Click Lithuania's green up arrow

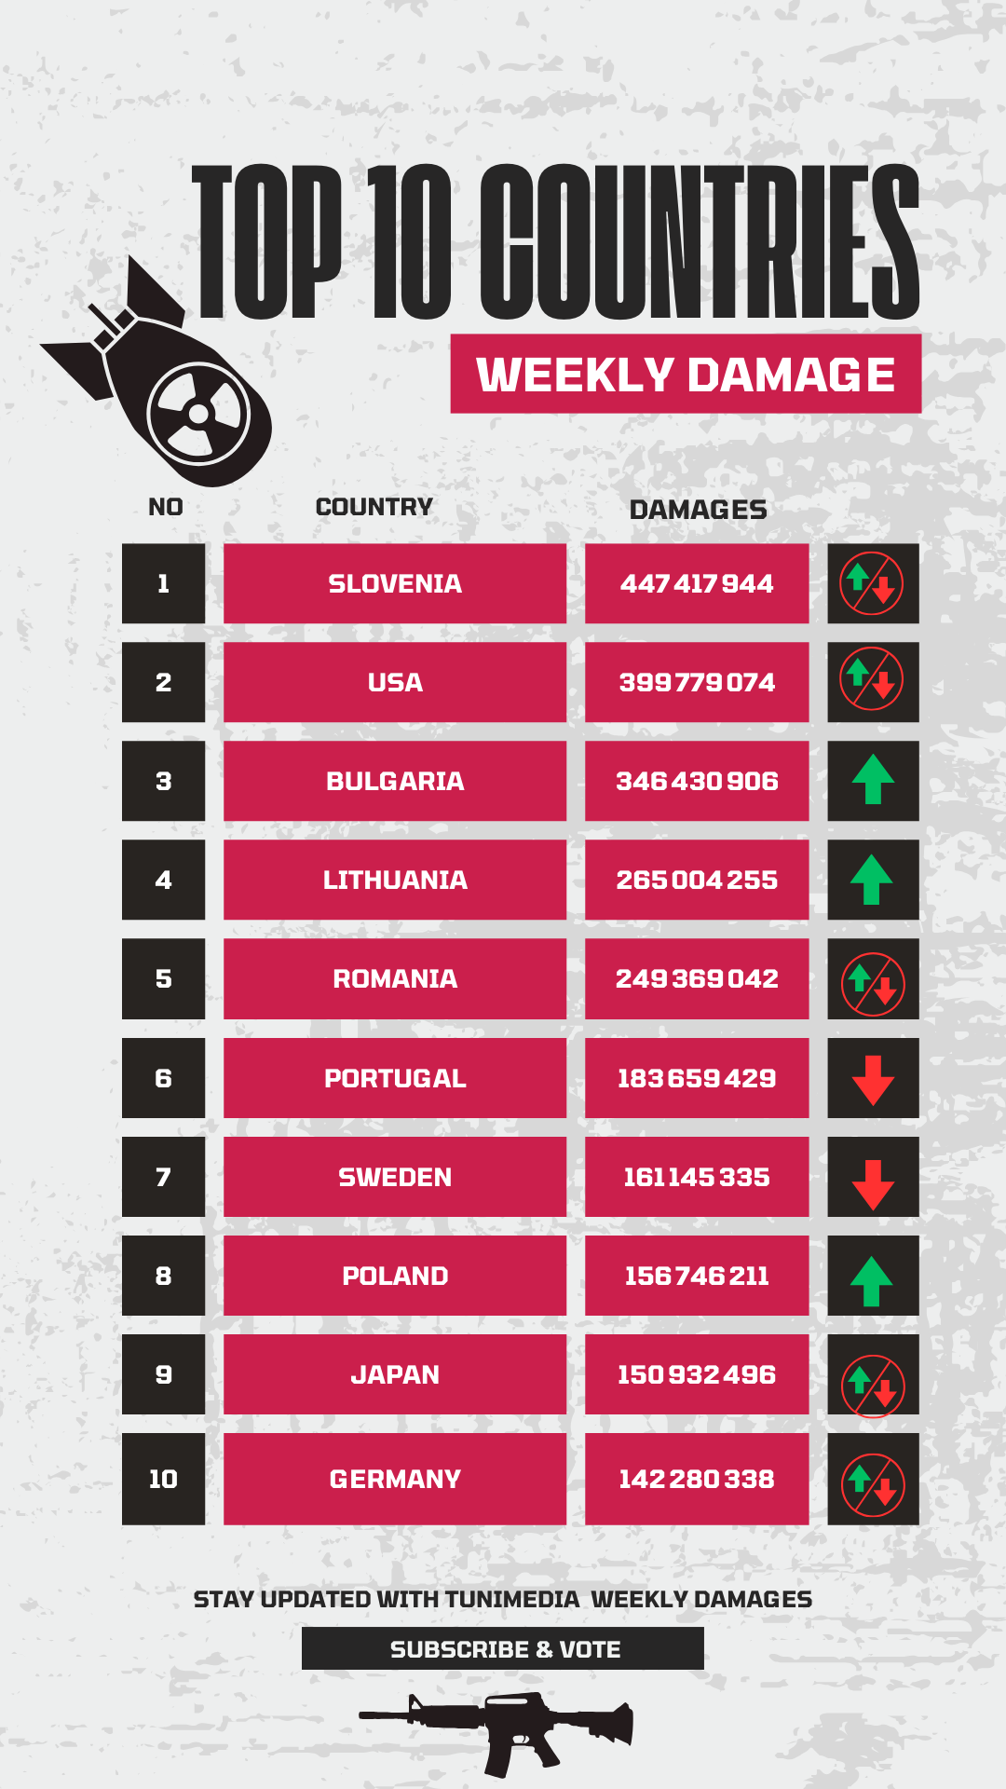tap(873, 880)
